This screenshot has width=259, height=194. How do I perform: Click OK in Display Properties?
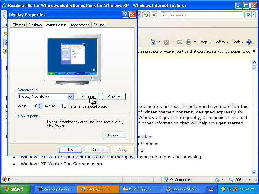pos(70,149)
